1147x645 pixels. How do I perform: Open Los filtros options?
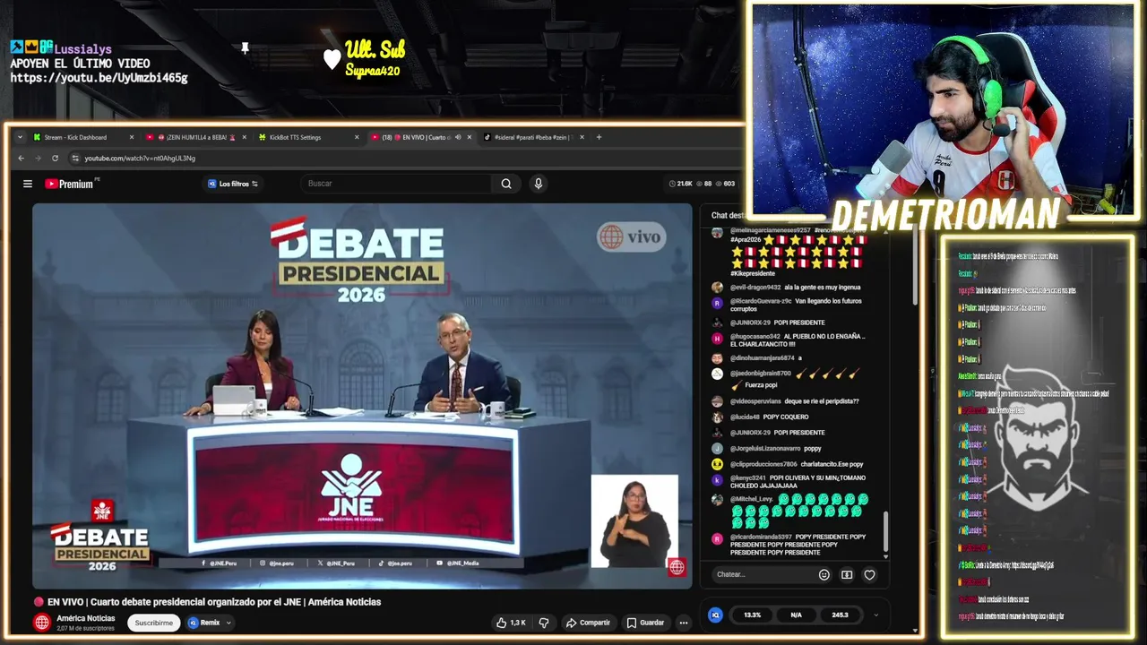tap(233, 184)
